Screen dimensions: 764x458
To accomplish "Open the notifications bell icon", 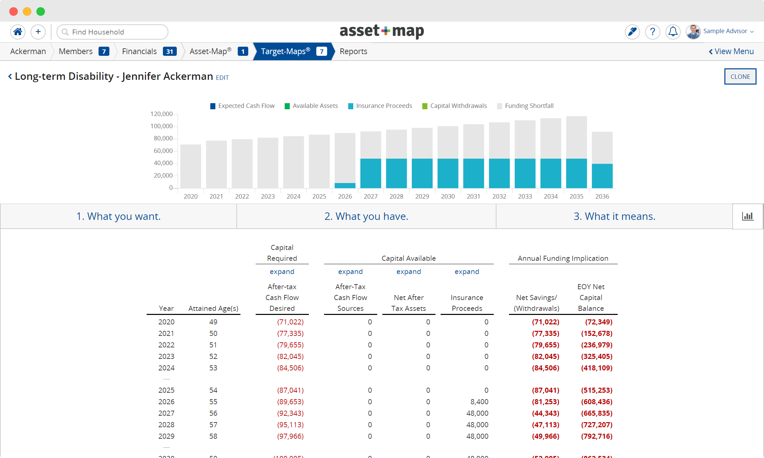I will click(x=673, y=32).
